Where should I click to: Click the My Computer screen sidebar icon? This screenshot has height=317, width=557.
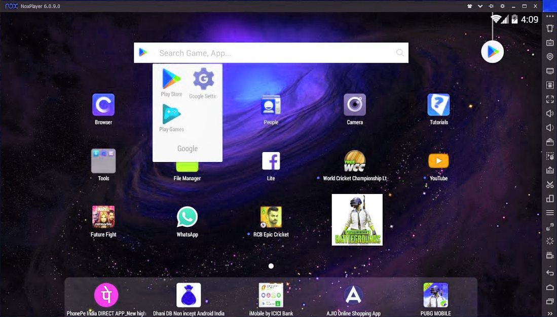click(x=550, y=71)
